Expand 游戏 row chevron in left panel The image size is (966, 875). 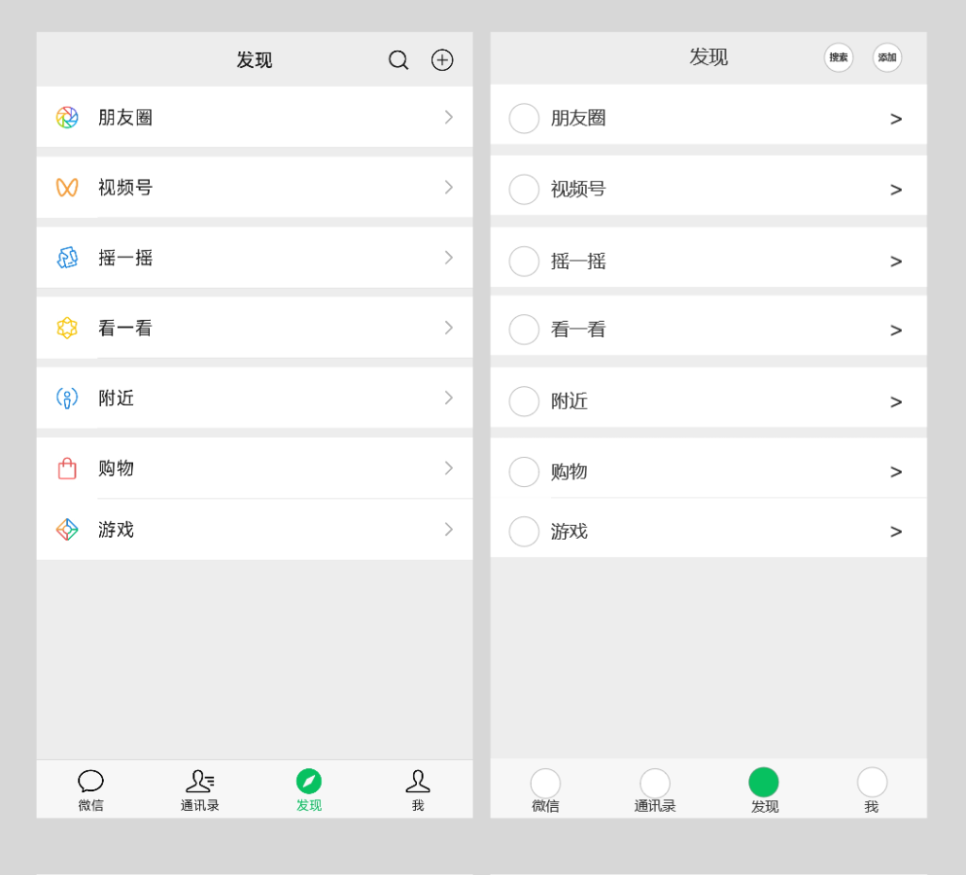tap(448, 530)
